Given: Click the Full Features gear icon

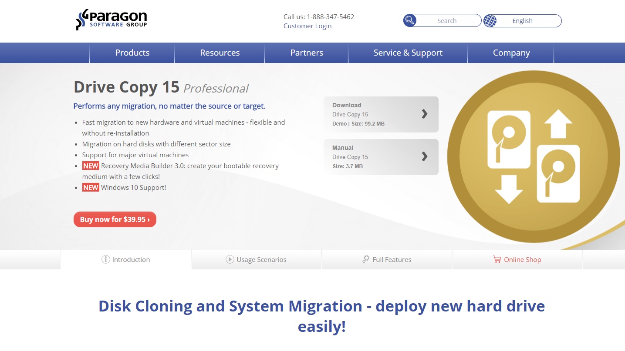Looking at the screenshot, I should (366, 259).
